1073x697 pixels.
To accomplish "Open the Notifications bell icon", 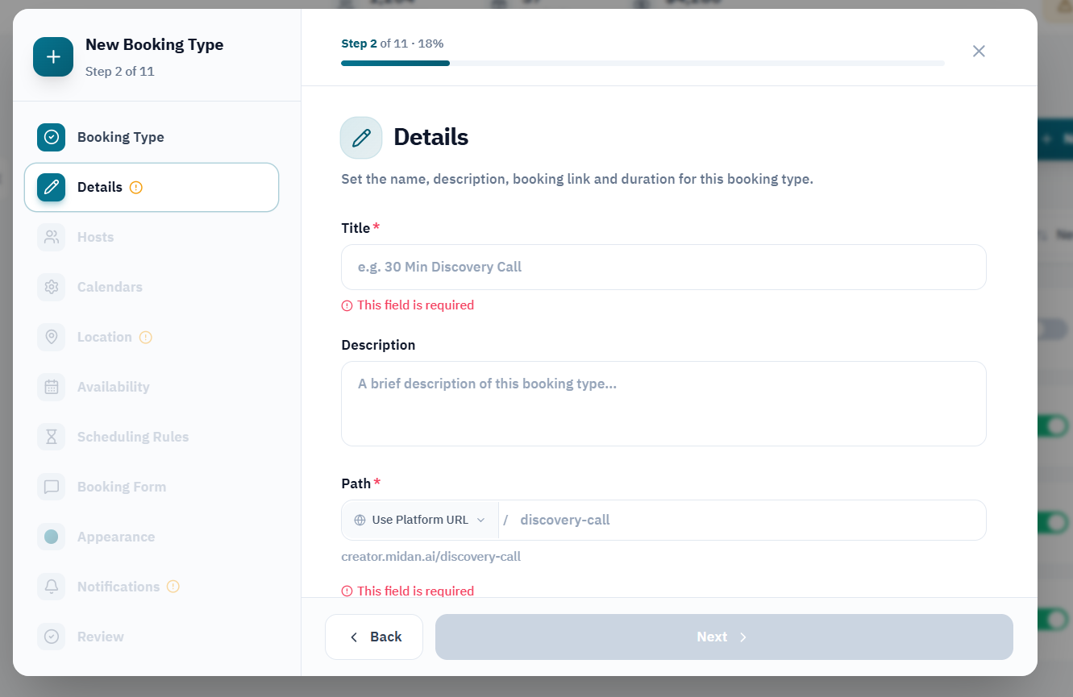I will 52,587.
